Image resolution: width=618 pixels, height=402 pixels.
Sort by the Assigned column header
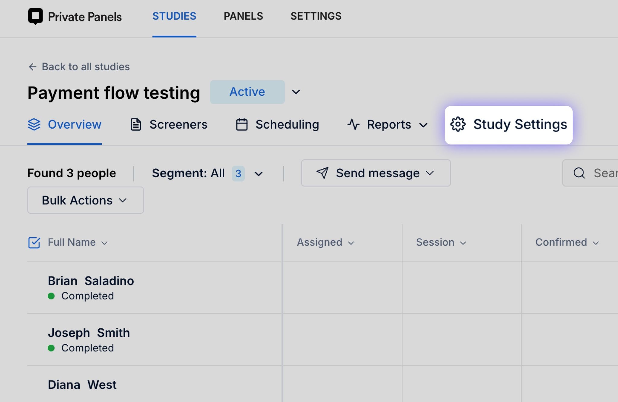pos(325,242)
